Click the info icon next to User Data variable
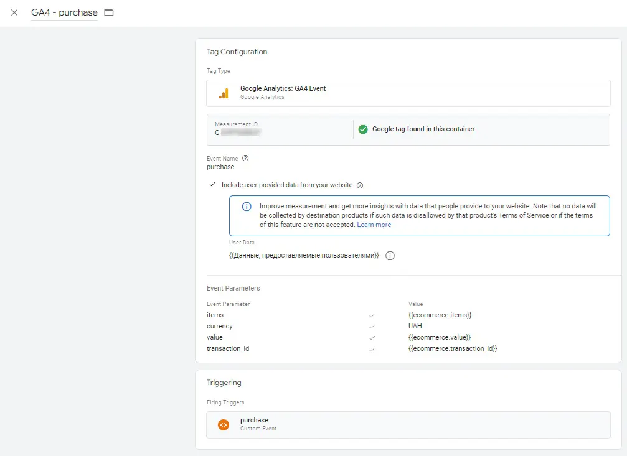Image resolution: width=627 pixels, height=456 pixels. pyautogui.click(x=390, y=256)
